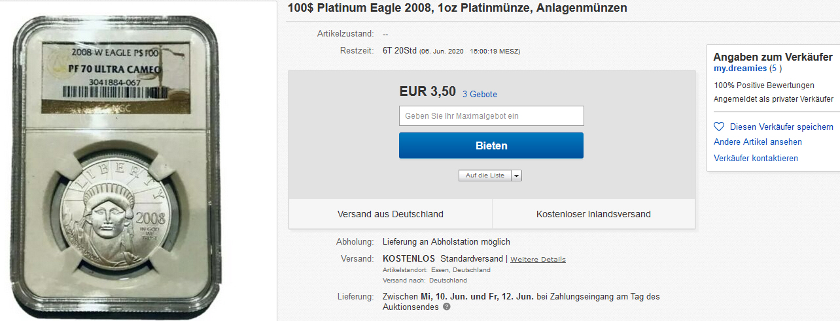Select the 'Diesen Verkäufer speichern' link
This screenshot has height=321, width=840.
click(781, 127)
